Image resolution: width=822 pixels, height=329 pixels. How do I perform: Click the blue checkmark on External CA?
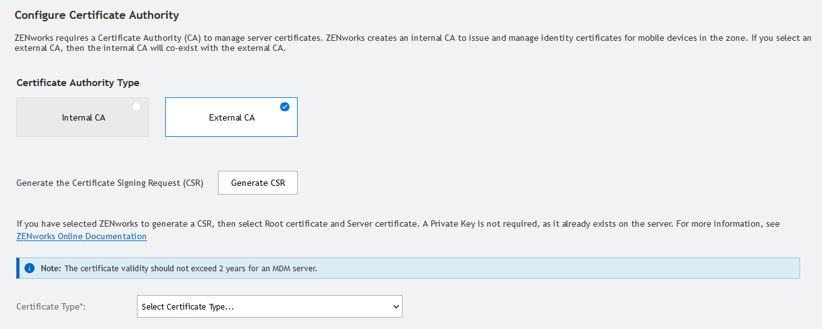285,107
